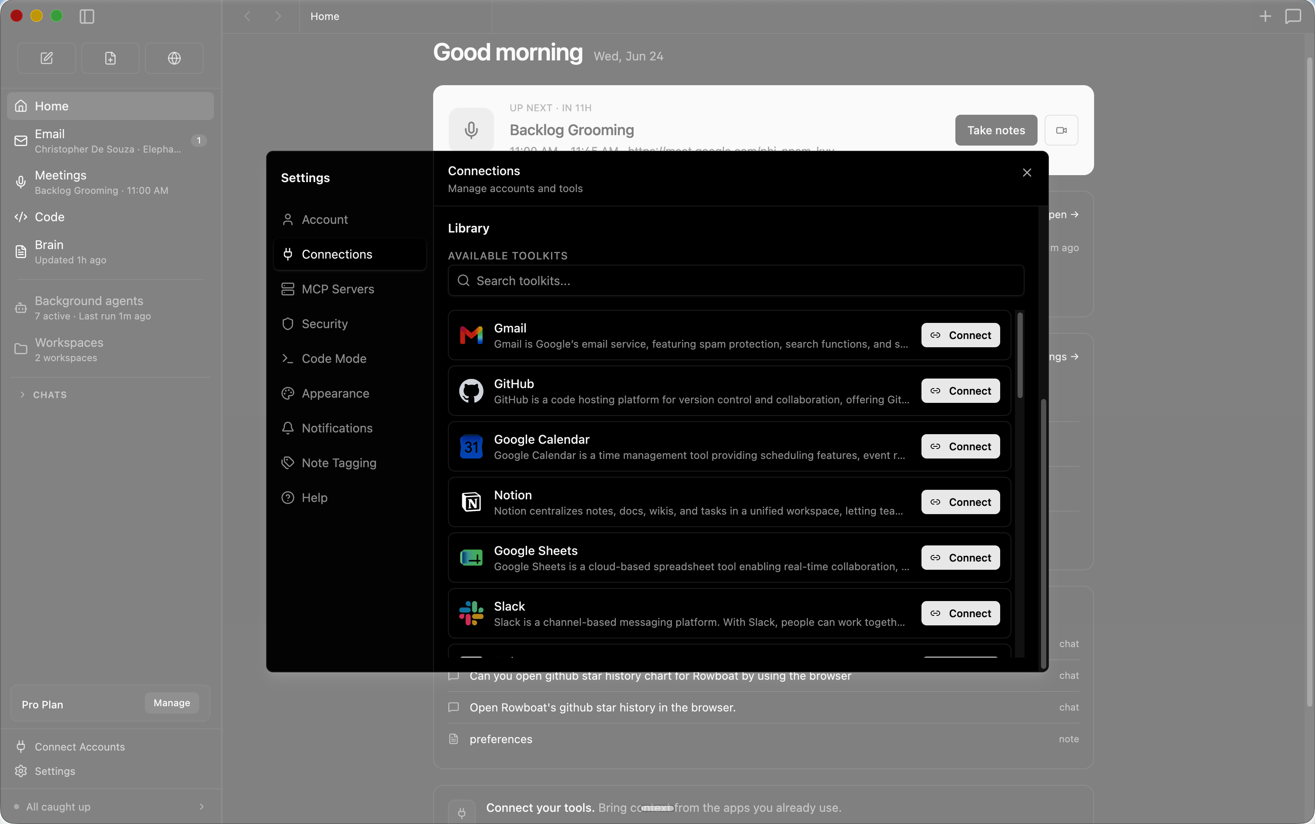Open the preferences note row

[763, 740]
